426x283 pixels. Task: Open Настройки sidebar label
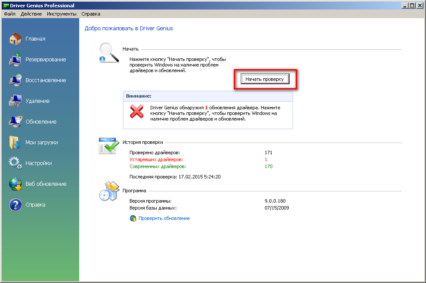39,163
